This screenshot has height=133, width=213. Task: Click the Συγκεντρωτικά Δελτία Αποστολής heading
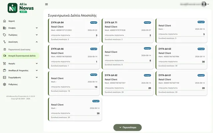(72, 15)
